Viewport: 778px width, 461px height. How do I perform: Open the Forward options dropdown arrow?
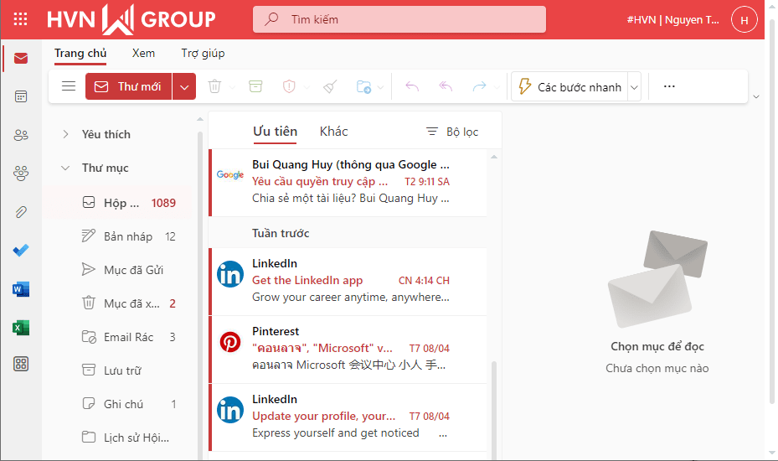point(497,87)
